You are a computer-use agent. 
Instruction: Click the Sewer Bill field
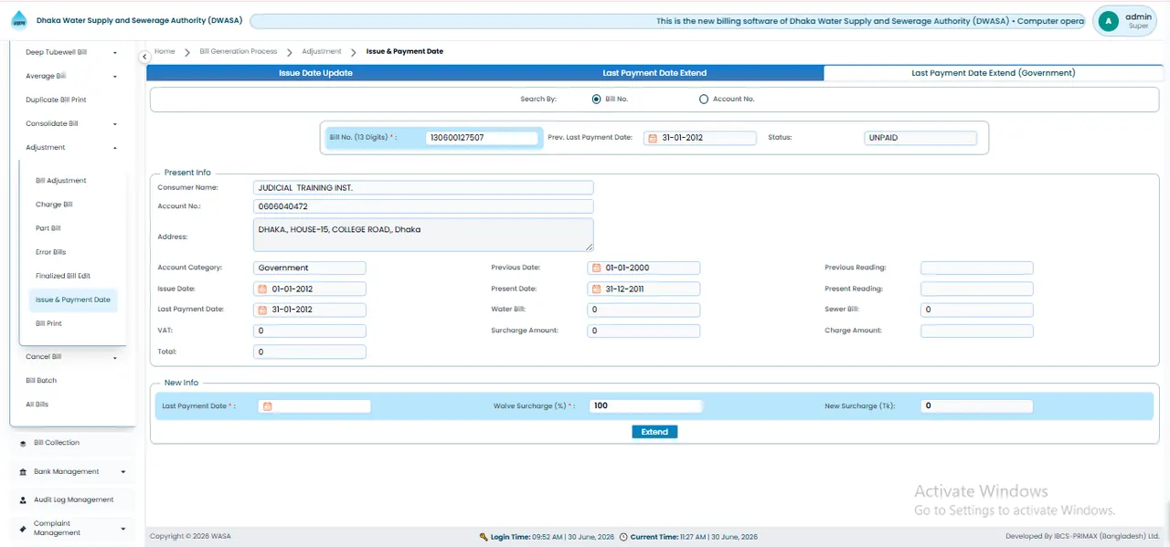pyautogui.click(x=977, y=310)
